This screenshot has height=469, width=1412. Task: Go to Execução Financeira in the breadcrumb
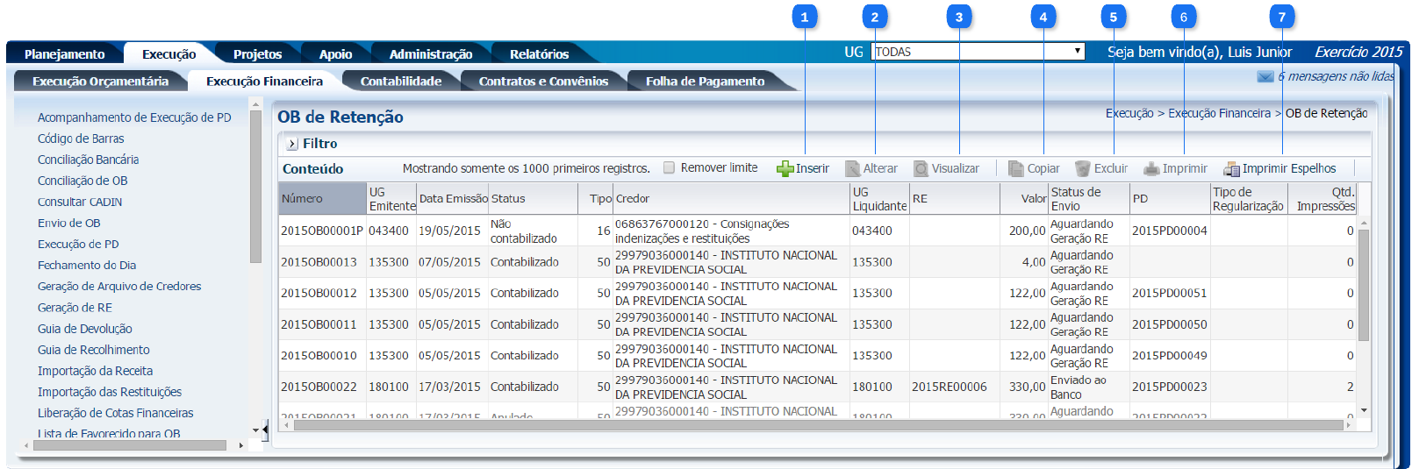[1219, 113]
